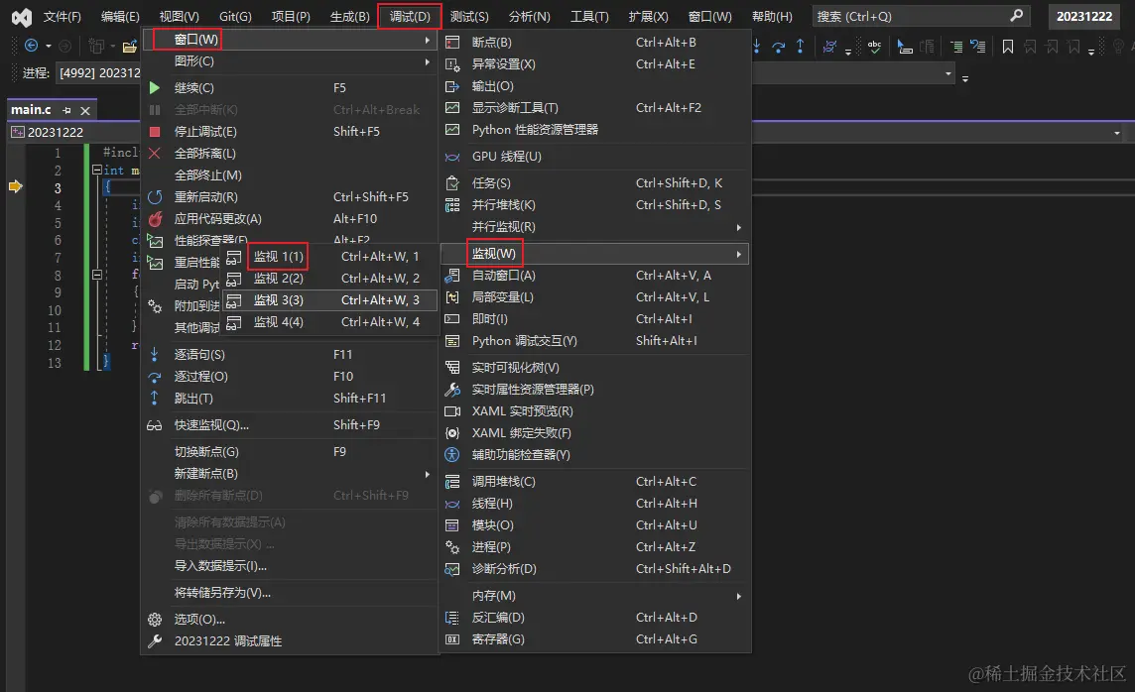
Task: Open the 帮助(H) menu
Action: tap(772, 17)
